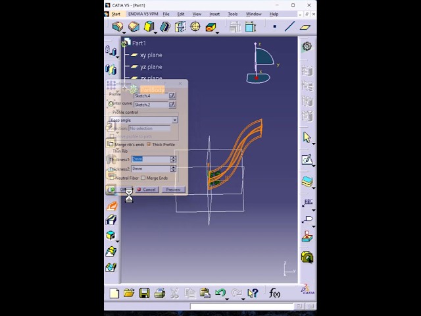
Task: Expand the Sketcher tool flyout arrow
Action: [x=313, y=166]
